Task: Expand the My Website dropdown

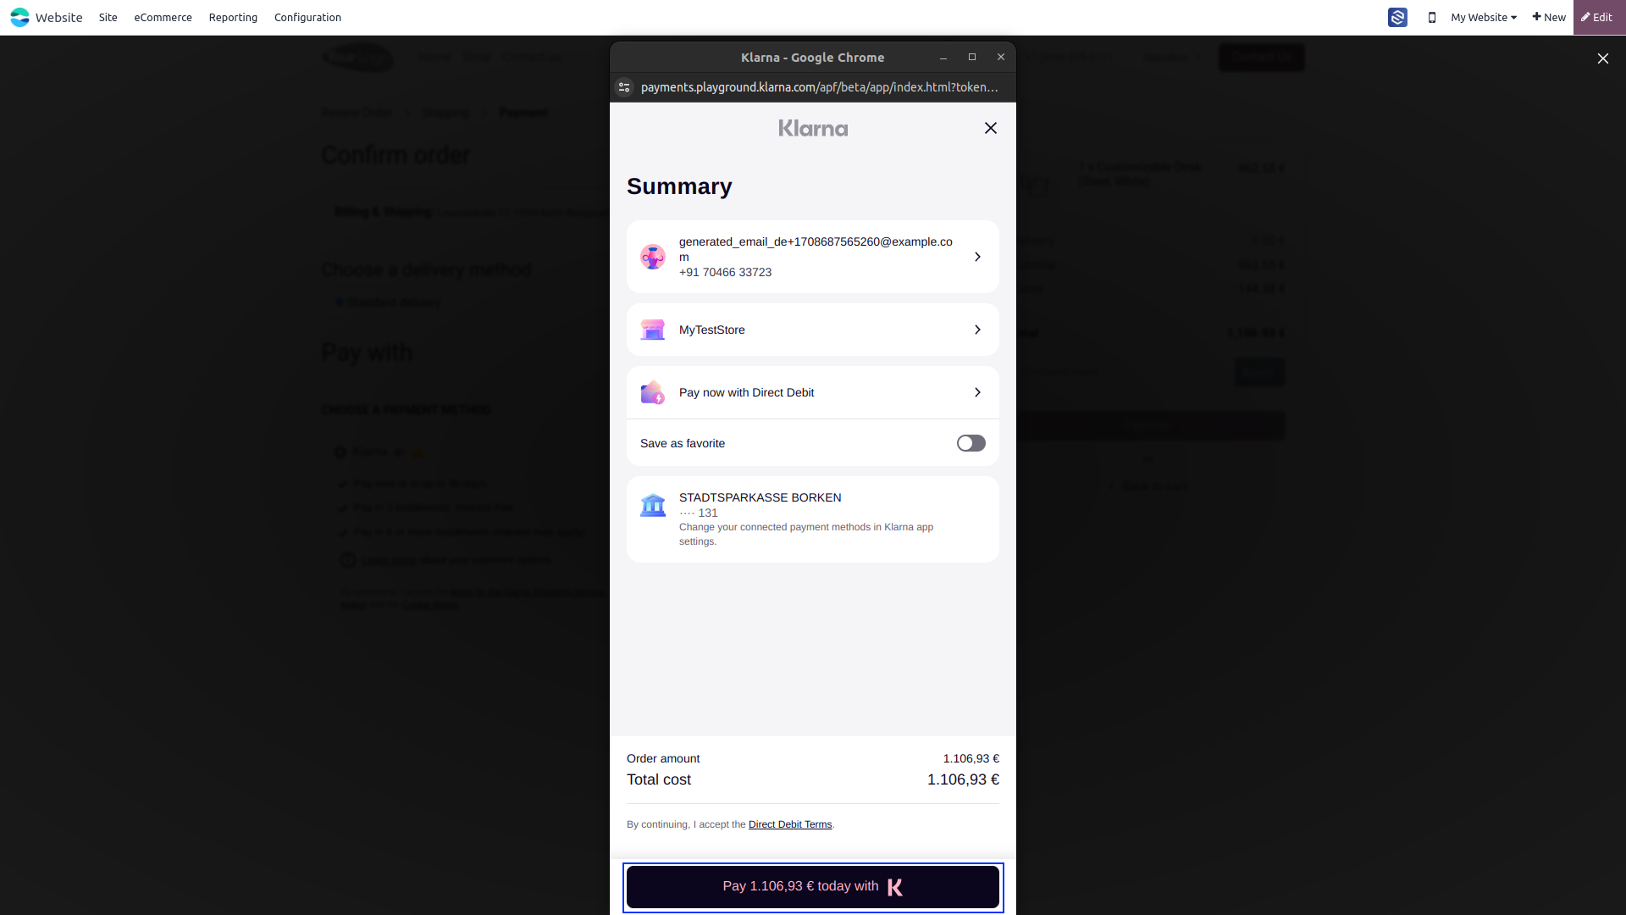Action: 1483,17
